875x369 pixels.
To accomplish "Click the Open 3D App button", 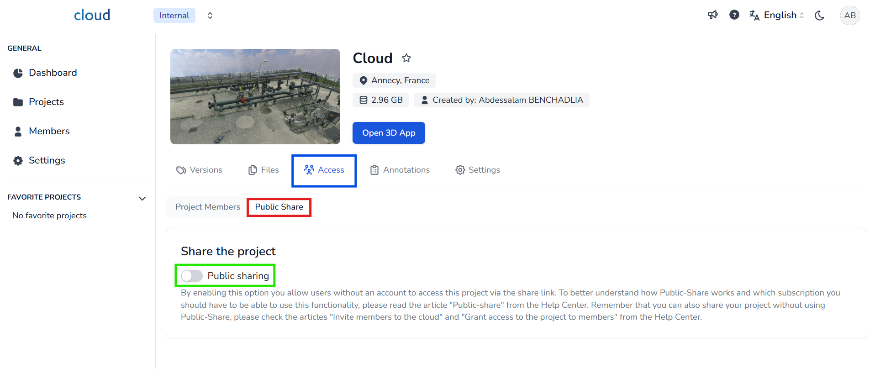I will 389,133.
